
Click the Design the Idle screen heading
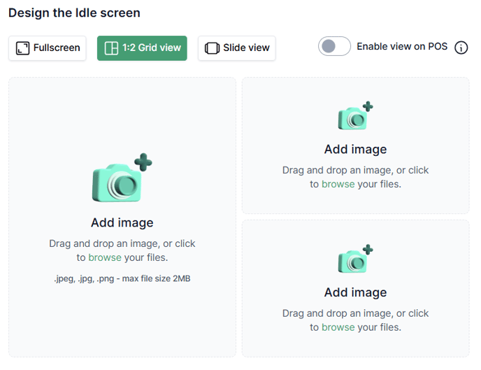click(74, 13)
